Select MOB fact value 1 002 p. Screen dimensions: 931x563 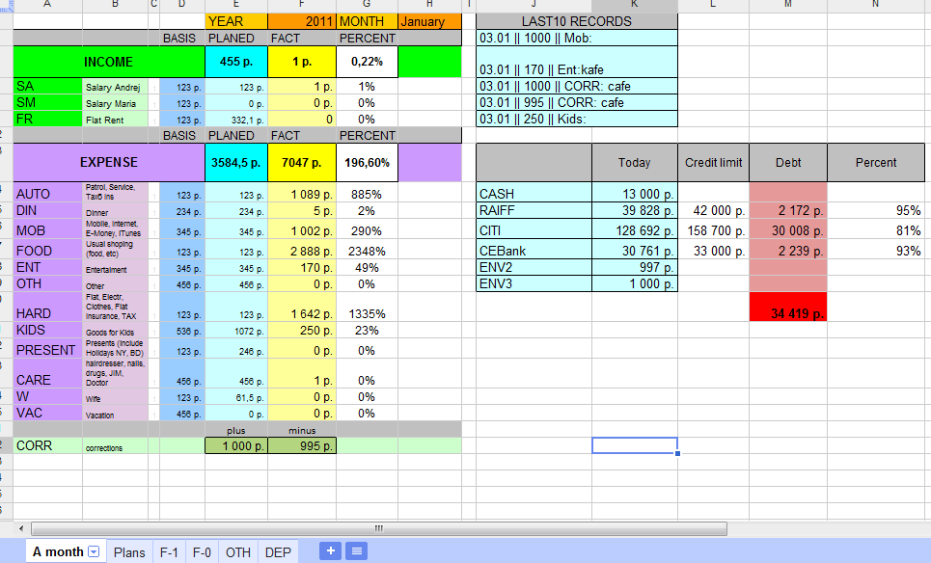tap(302, 229)
